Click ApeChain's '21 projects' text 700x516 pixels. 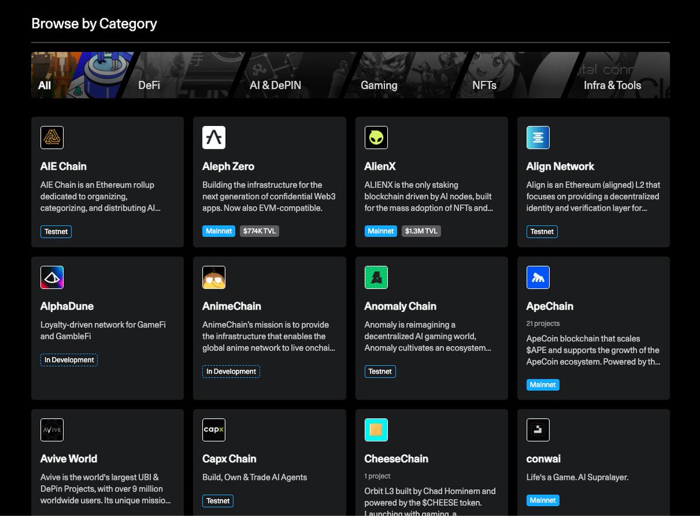point(543,324)
